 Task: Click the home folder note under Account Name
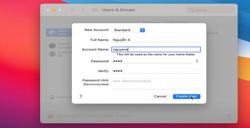click(156, 54)
